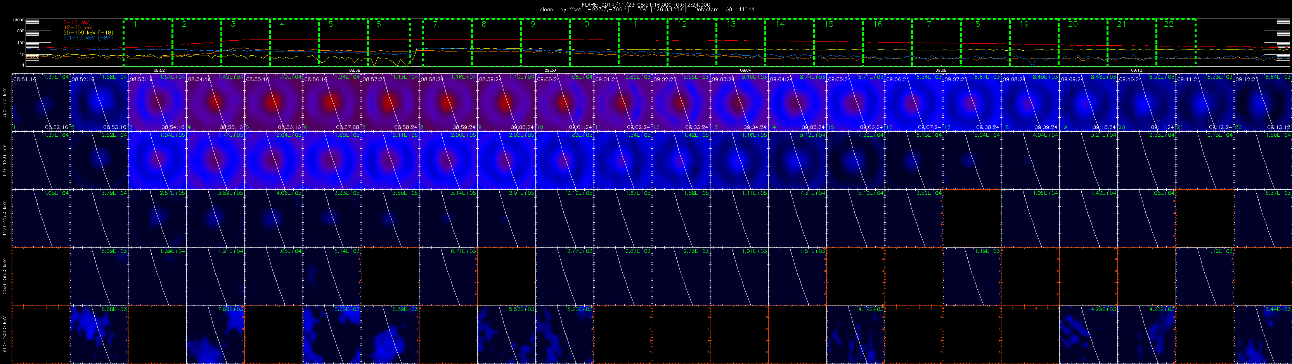The height and width of the screenshot is (364, 1292).
Task: Open the 09:04:24 image in 3.0-6.0 keV row
Action: (x=797, y=102)
